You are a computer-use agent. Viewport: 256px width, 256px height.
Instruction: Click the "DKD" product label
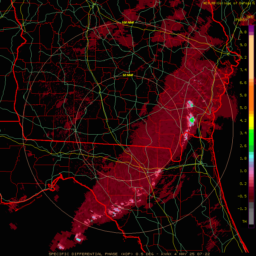click(x=250, y=17)
